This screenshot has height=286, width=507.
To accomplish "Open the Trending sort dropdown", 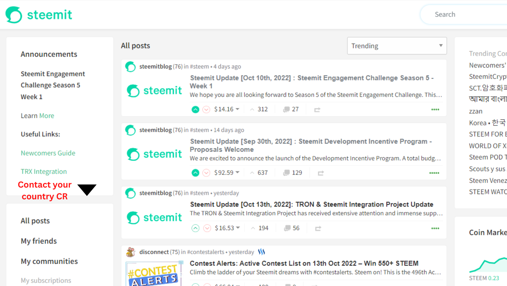I will (397, 46).
